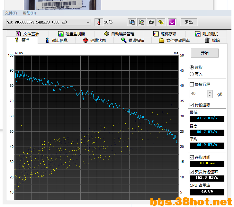The height and width of the screenshot is (207, 234).
Task: Open the 文件(F) menu
Action: [11, 13]
